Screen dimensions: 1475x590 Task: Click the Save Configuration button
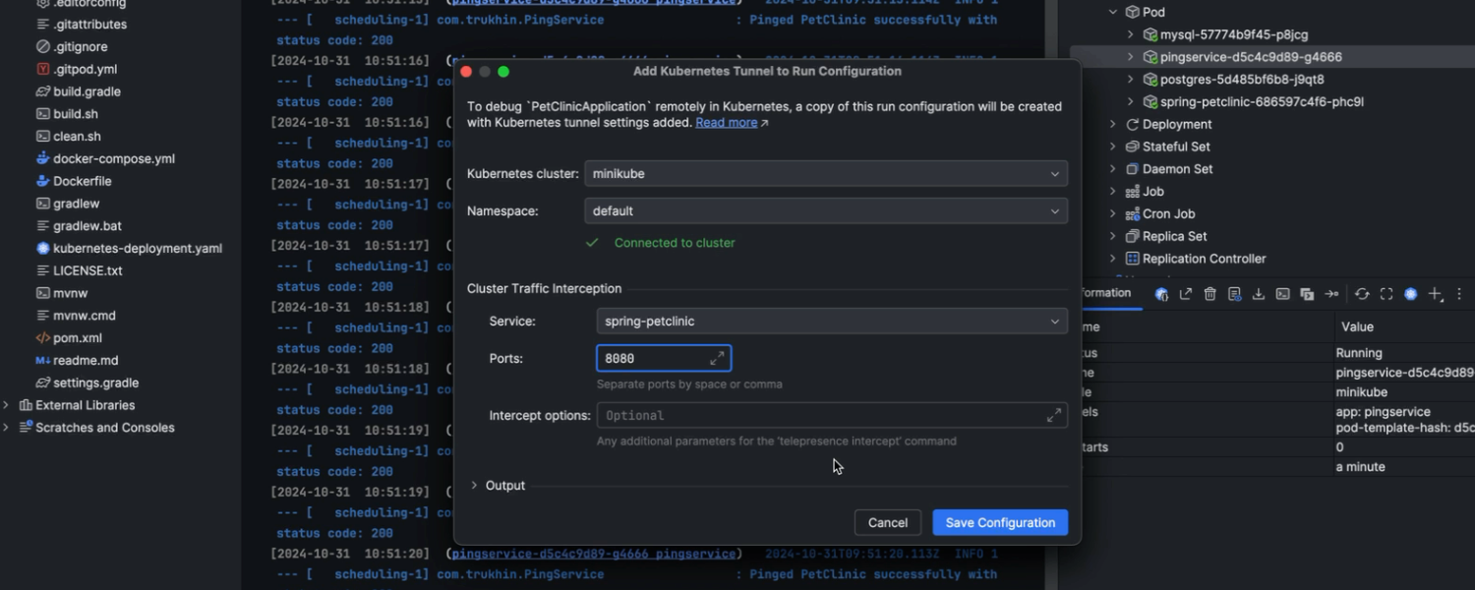(x=999, y=522)
